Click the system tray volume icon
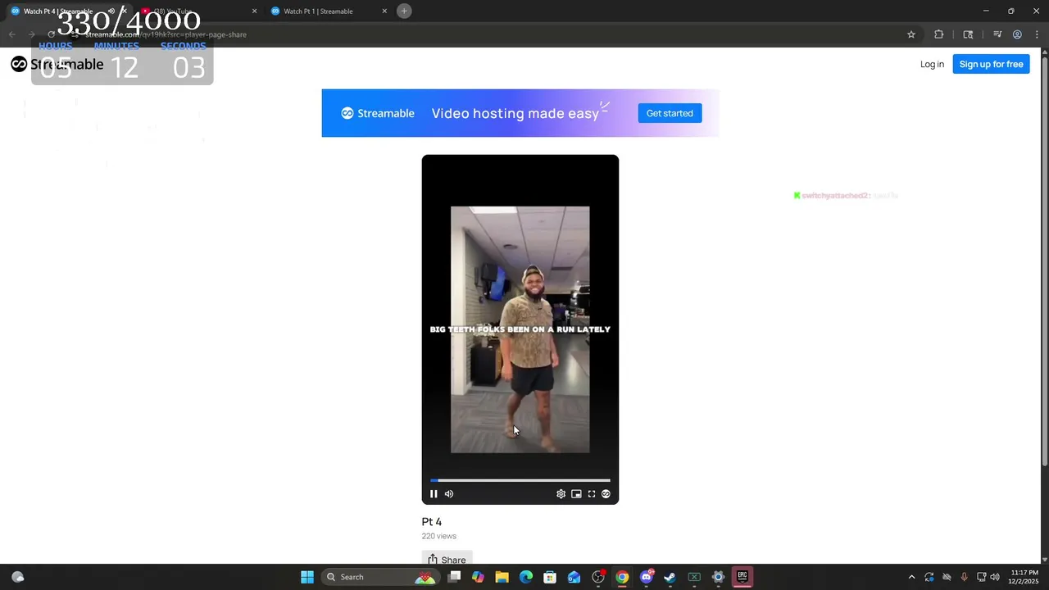 pos(995,577)
